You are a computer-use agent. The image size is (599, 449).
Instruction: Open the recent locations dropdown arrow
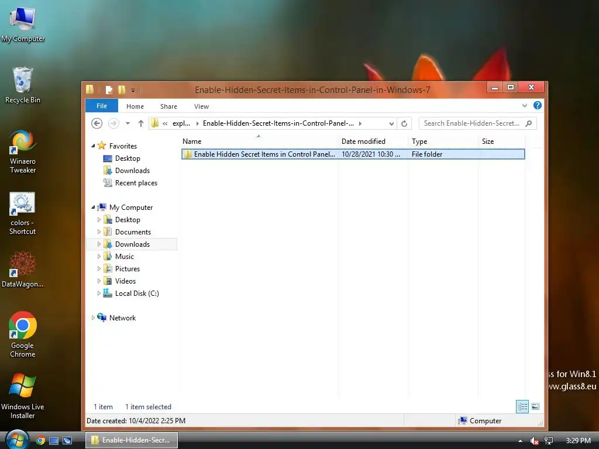(128, 123)
